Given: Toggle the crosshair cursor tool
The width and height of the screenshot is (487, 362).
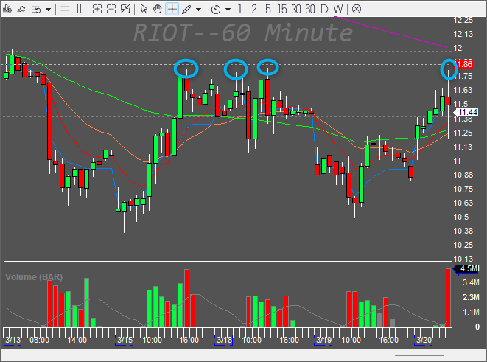Looking at the screenshot, I should click(172, 10).
